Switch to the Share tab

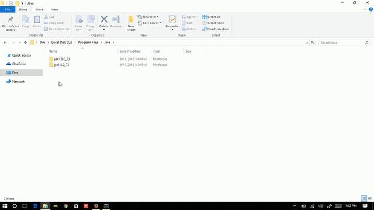(x=39, y=9)
